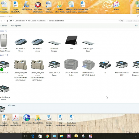This screenshot has width=139, height=139.
Task: Open the Hogan Marisol PDF on desktop
Action: click(16, 7)
